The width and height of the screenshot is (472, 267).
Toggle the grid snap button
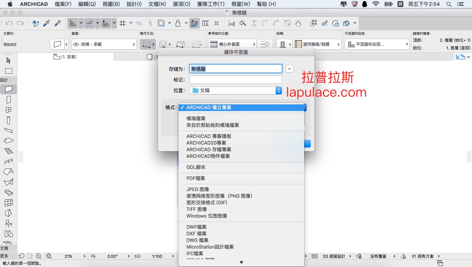123,23
